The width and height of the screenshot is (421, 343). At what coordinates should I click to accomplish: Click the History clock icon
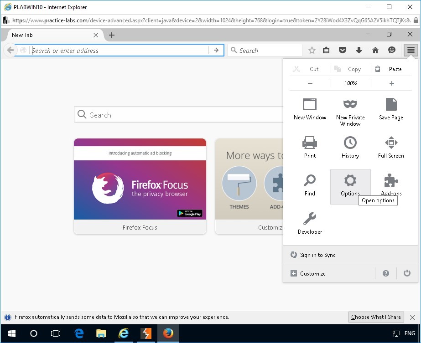350,143
